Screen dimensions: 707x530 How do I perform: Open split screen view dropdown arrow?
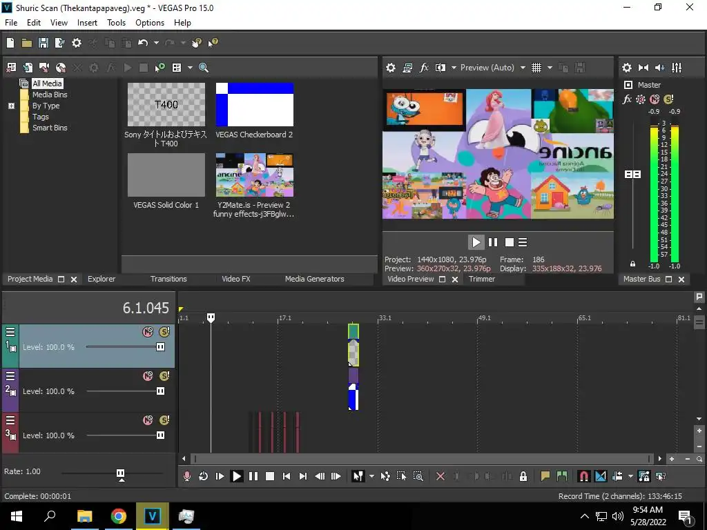coord(454,68)
